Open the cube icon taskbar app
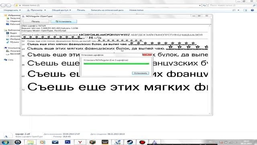257x145 pixels. 92,142
